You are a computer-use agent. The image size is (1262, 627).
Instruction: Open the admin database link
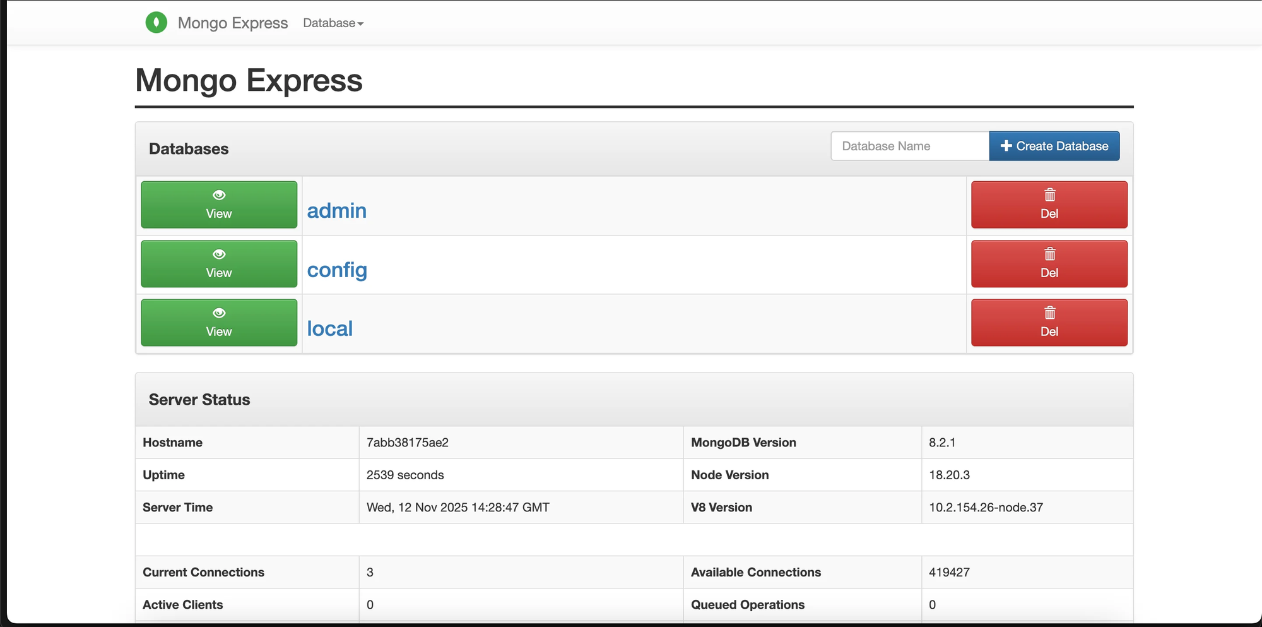336,211
